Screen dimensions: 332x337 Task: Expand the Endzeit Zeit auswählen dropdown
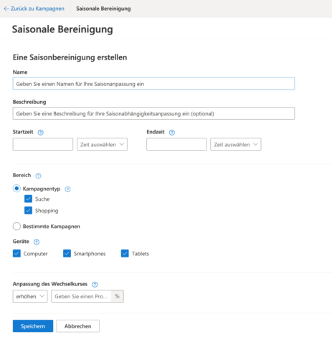click(236, 144)
